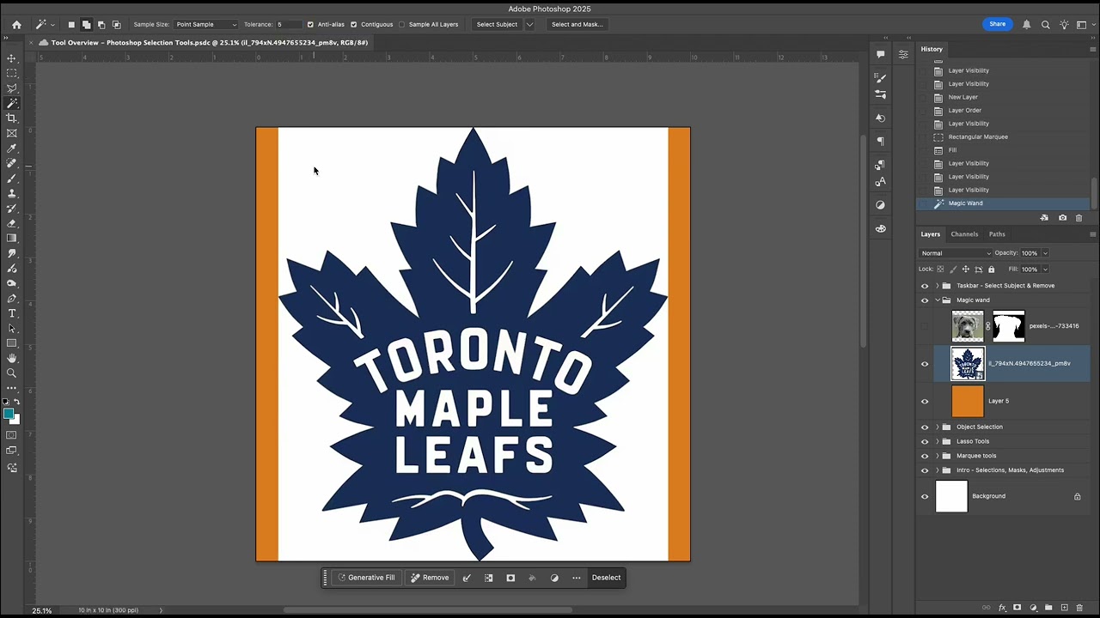Select the Frame tool
Image resolution: width=1100 pixels, height=618 pixels.
tap(12, 133)
